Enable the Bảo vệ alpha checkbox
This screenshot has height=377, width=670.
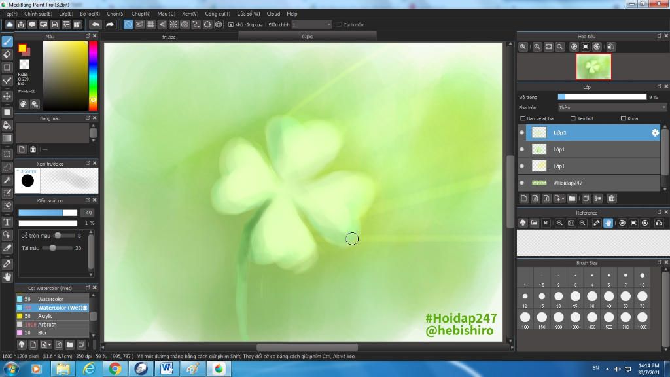(x=523, y=118)
